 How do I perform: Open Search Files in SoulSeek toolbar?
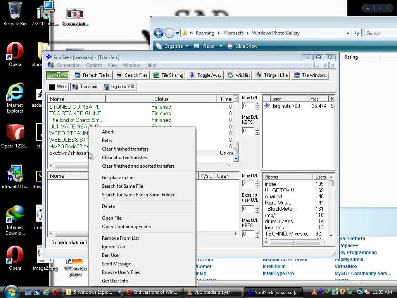click(132, 75)
